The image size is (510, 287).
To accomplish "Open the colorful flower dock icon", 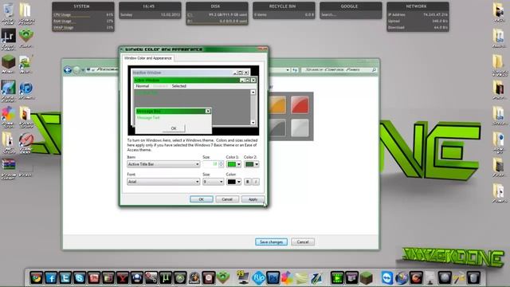I will coord(287,278).
